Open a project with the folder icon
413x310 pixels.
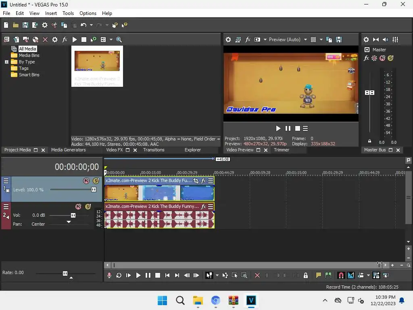(x=16, y=25)
